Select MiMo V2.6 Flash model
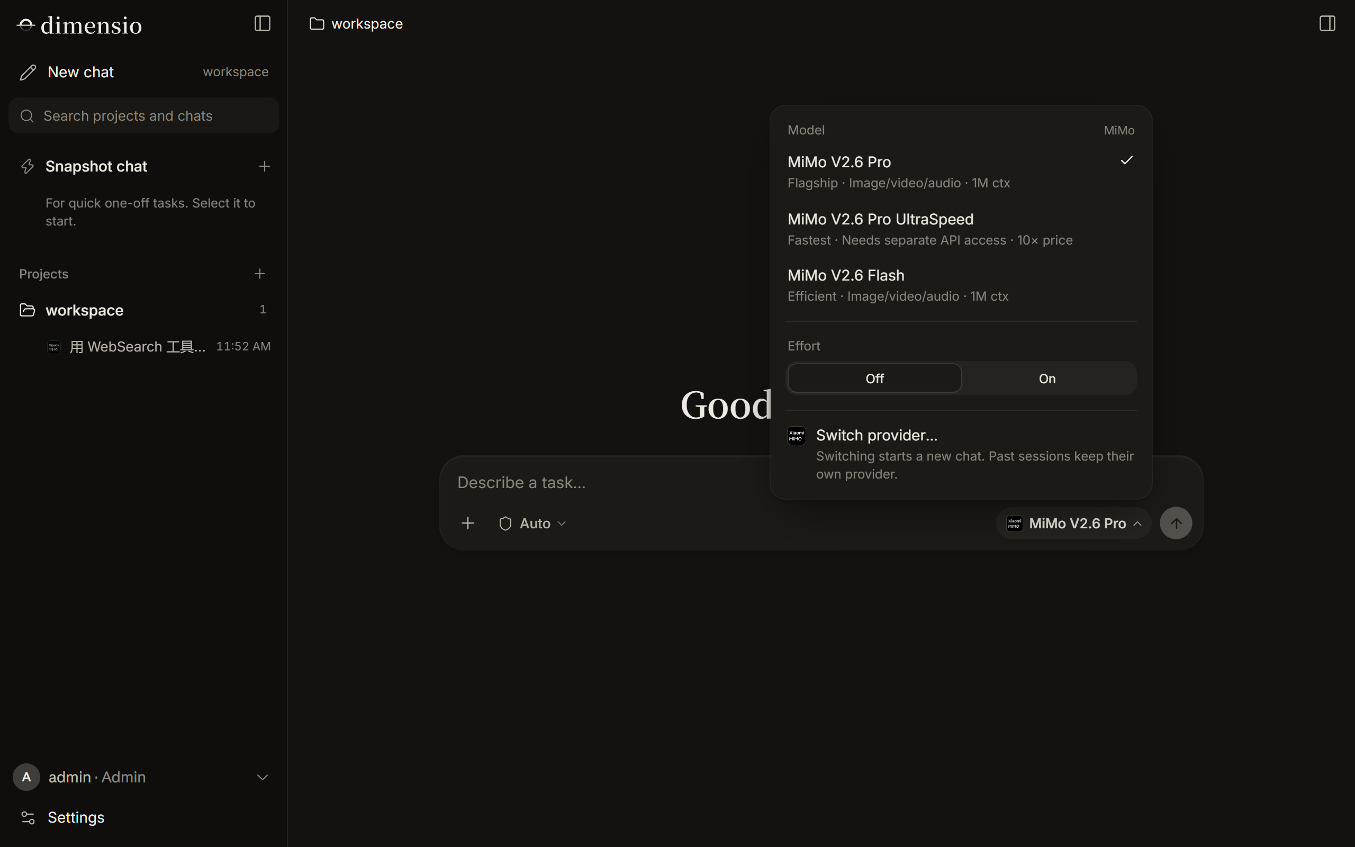The width and height of the screenshot is (1355, 847). (x=961, y=285)
